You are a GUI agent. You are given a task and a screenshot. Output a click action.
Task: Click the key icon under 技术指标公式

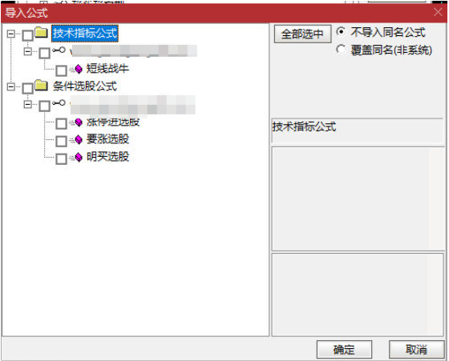59,50
